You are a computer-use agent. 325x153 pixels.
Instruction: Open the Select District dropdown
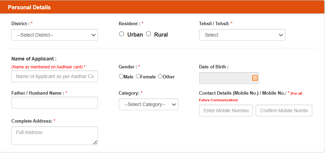(55, 35)
